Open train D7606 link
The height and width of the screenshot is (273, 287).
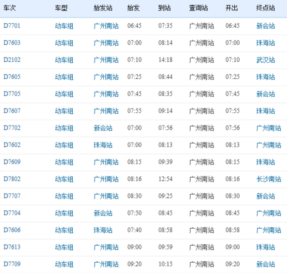[12, 230]
